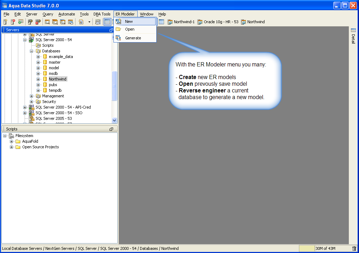359x253 pixels.
Task: Select SQL Server 2005 - 53 node
Action: coord(54,118)
